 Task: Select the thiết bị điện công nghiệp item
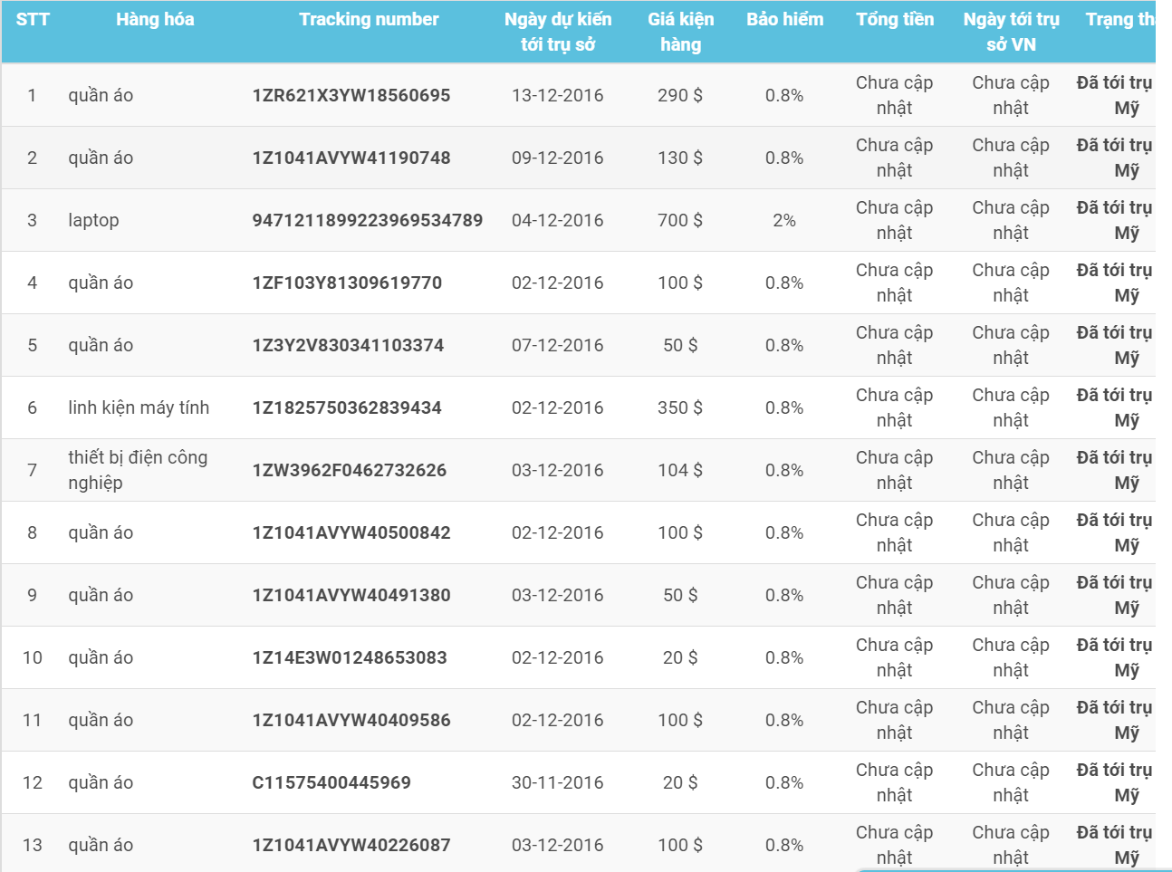point(138,470)
